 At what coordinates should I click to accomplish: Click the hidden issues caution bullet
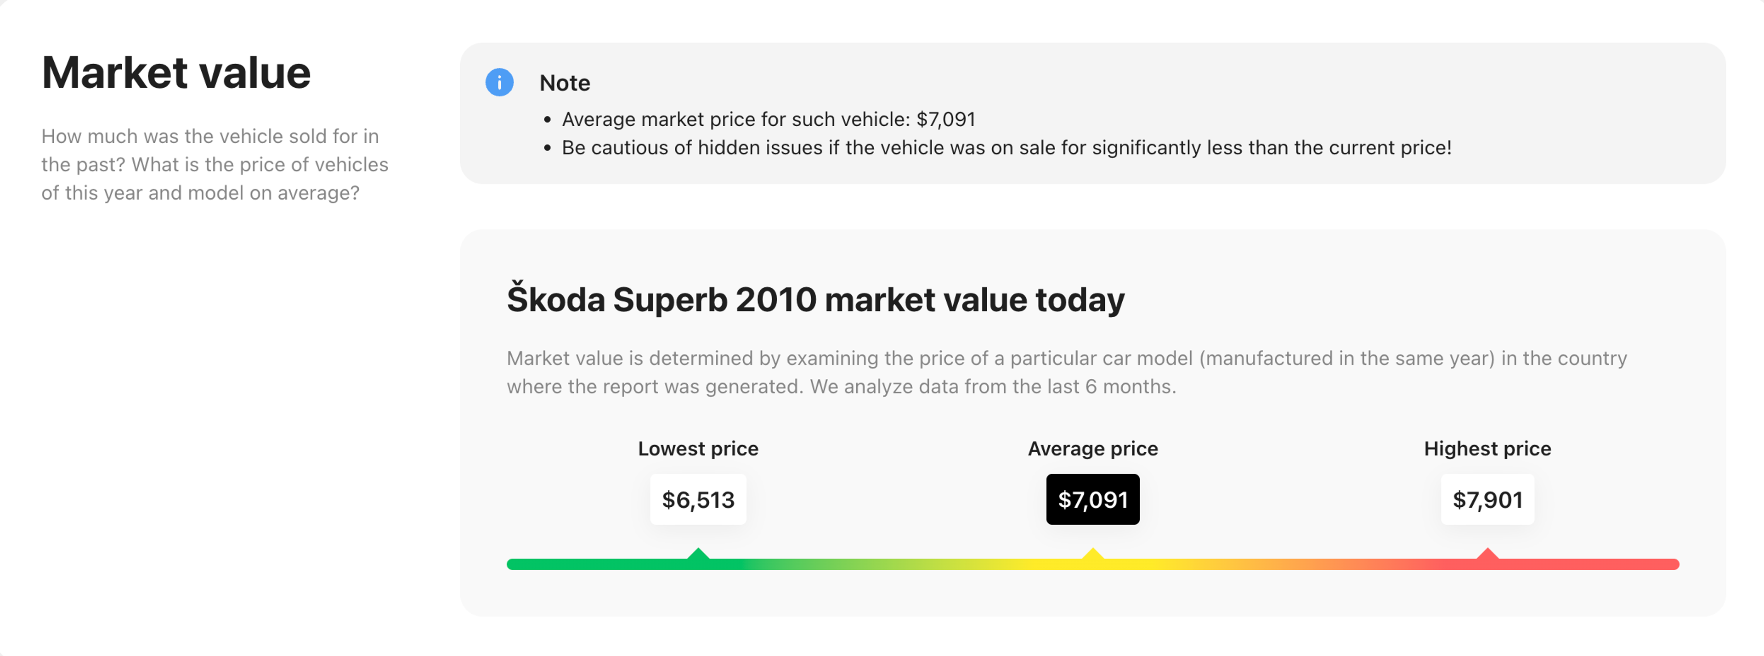[1006, 148]
